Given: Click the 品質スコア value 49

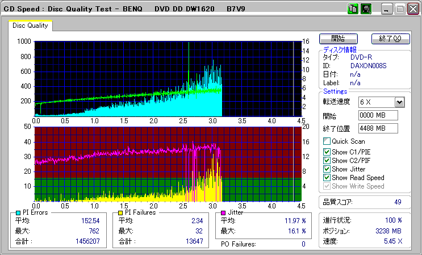Looking at the screenshot, I should click(x=398, y=202).
